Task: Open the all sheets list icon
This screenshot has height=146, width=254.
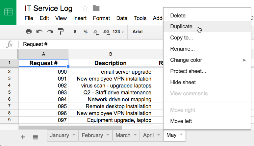Action: click(35, 137)
